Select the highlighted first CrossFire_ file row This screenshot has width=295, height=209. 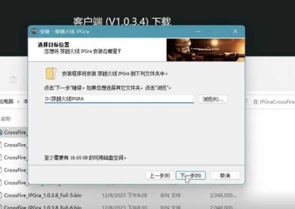click(x=14, y=132)
